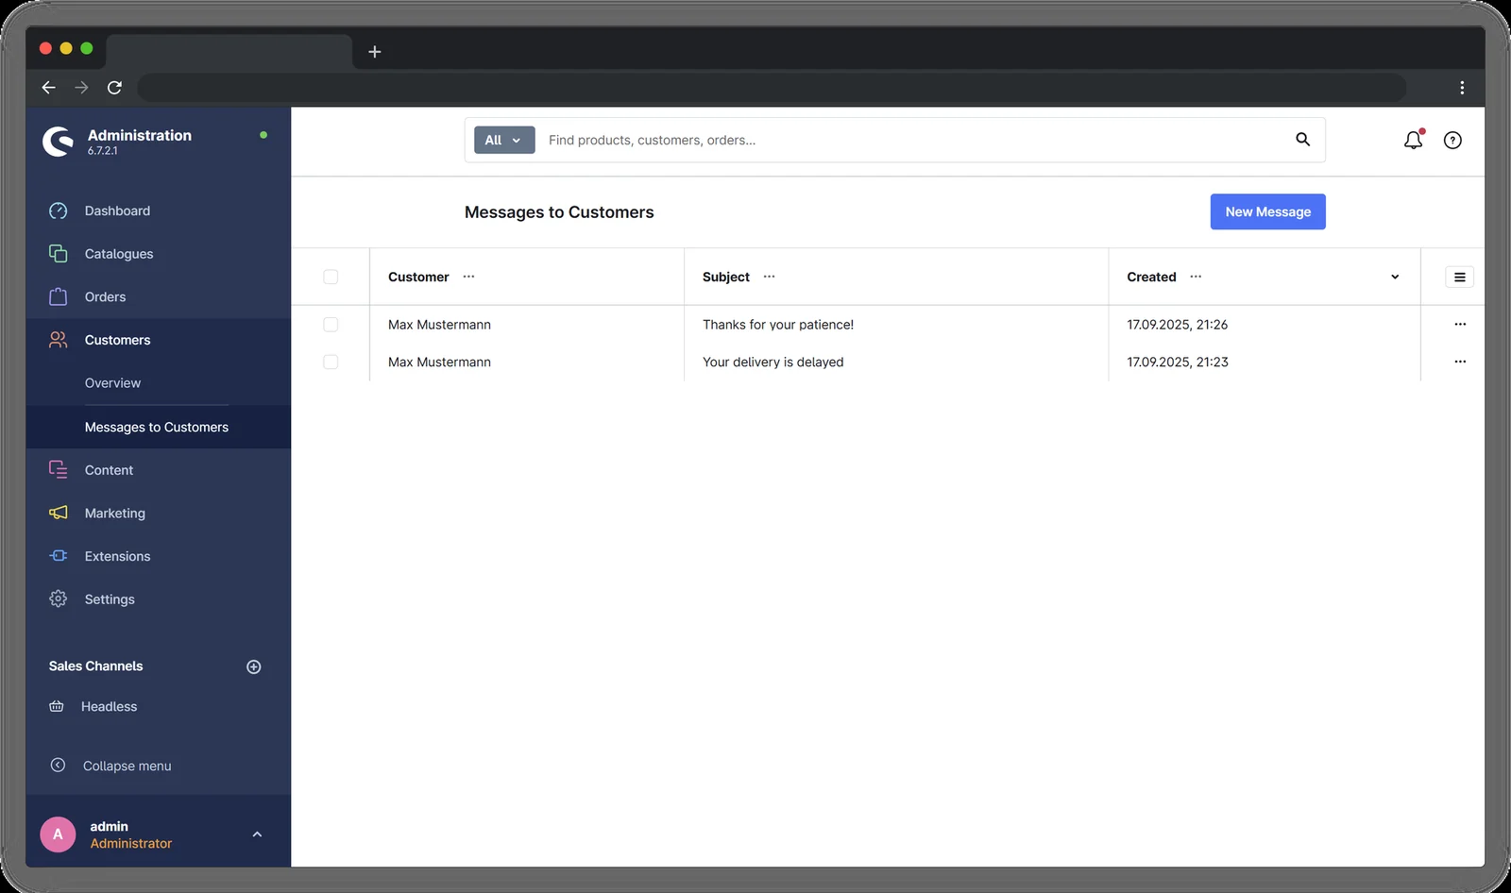Click the date 17.09.2025, 21:23

1178,362
